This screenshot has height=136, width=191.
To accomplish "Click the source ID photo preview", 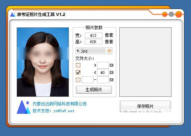I will pos(43,62).
